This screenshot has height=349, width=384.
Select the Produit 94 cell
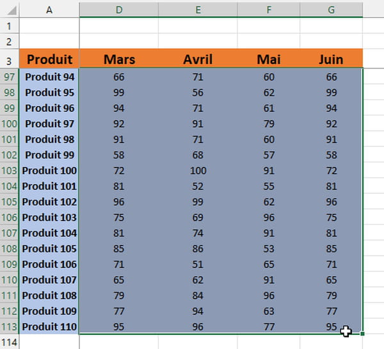(x=49, y=77)
